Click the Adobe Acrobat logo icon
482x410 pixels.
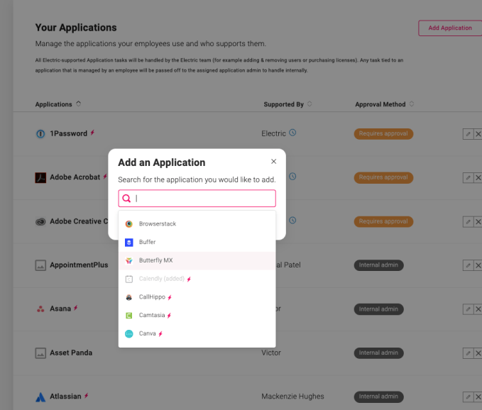[x=40, y=177]
